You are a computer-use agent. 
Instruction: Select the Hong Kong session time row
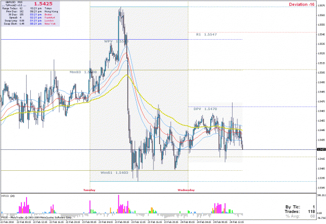tap(44, 11)
